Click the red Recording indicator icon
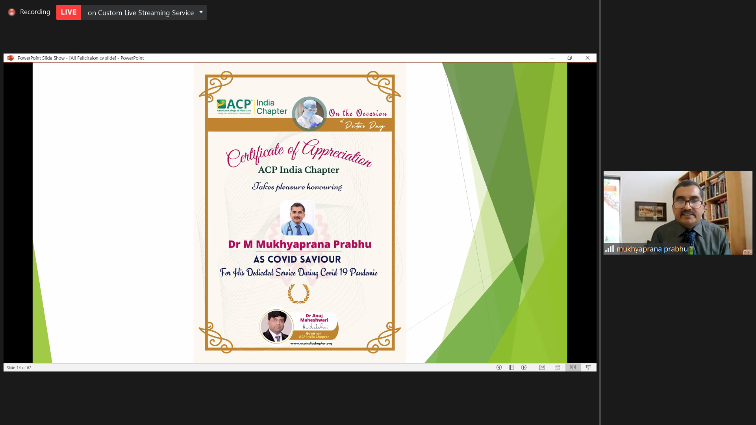Viewport: 756px width, 425px height. 12,12
